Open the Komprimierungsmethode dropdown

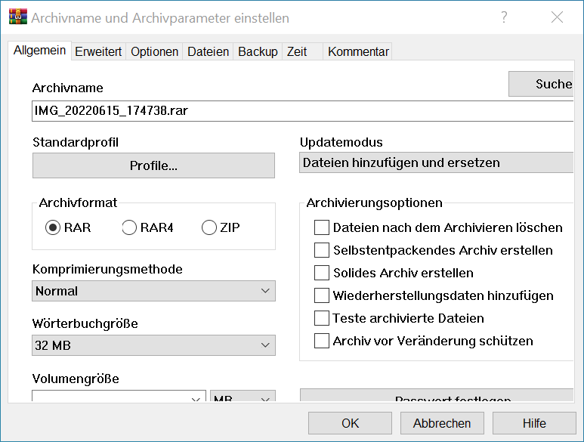153,291
